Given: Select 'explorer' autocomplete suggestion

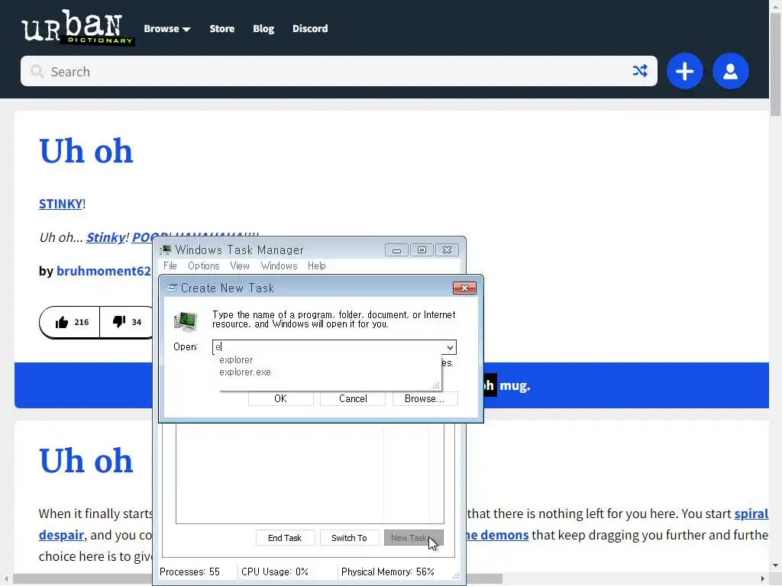Looking at the screenshot, I should 236,360.
